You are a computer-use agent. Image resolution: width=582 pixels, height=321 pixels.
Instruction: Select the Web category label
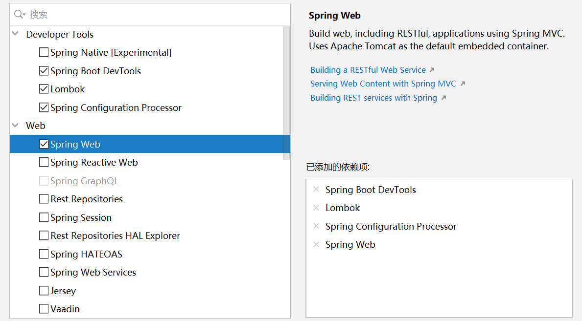(36, 126)
